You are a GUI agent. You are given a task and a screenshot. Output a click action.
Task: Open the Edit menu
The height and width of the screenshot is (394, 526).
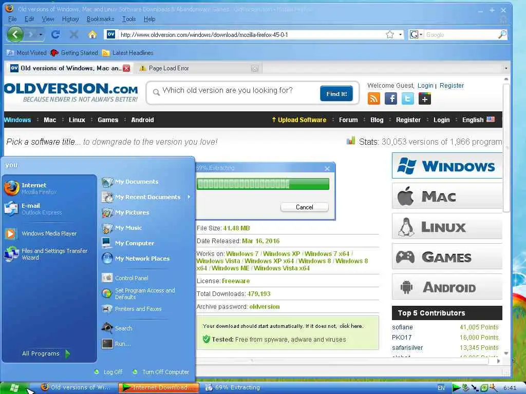click(29, 19)
